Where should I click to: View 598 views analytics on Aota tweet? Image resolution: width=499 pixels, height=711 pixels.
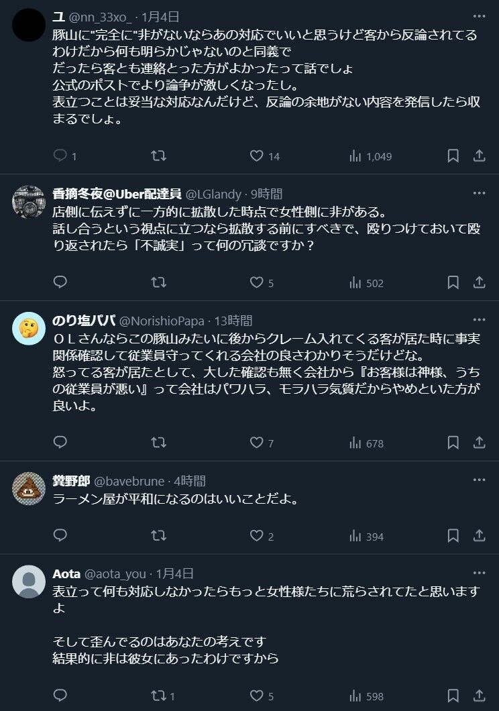coord(366,696)
